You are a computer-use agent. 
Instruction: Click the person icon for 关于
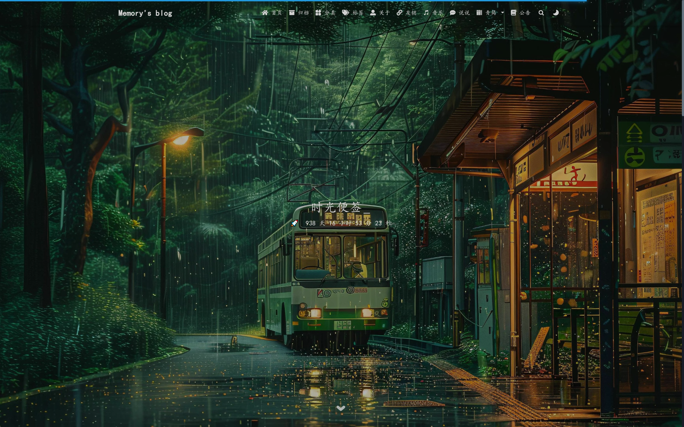pyautogui.click(x=373, y=13)
